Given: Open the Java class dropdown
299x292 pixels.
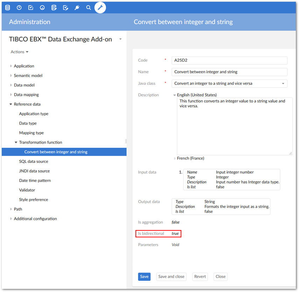Looking at the screenshot, I should pyautogui.click(x=283, y=84).
